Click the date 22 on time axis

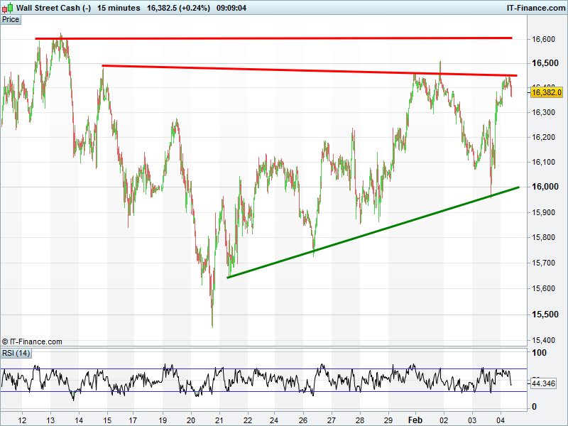tap(248, 420)
